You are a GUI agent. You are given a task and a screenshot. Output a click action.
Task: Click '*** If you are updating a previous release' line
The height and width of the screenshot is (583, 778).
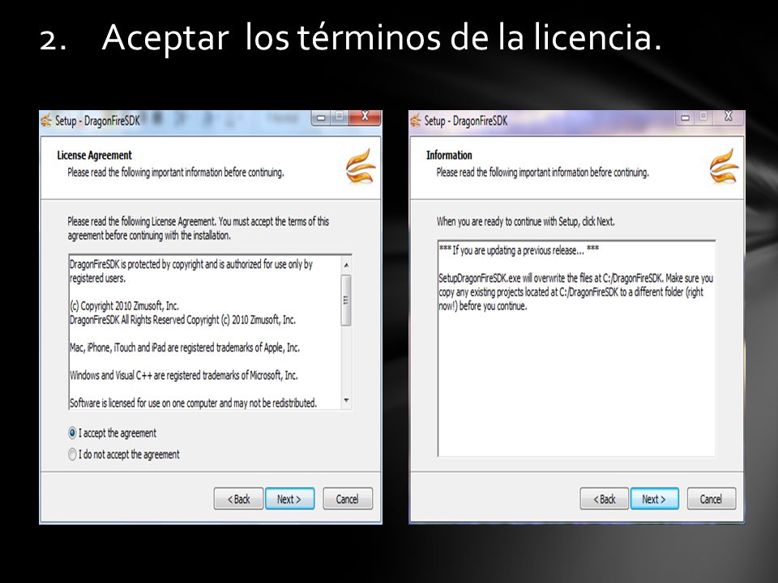[x=519, y=250]
